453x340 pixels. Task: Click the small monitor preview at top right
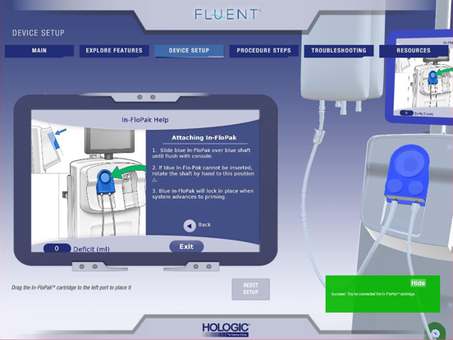pos(420,77)
